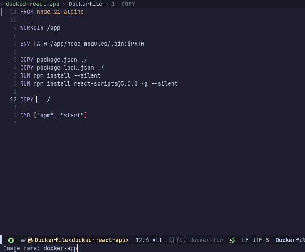This screenshot has width=305, height=252.
Task: Select the Dockerfile breadcrumb segment
Action: point(86,4)
